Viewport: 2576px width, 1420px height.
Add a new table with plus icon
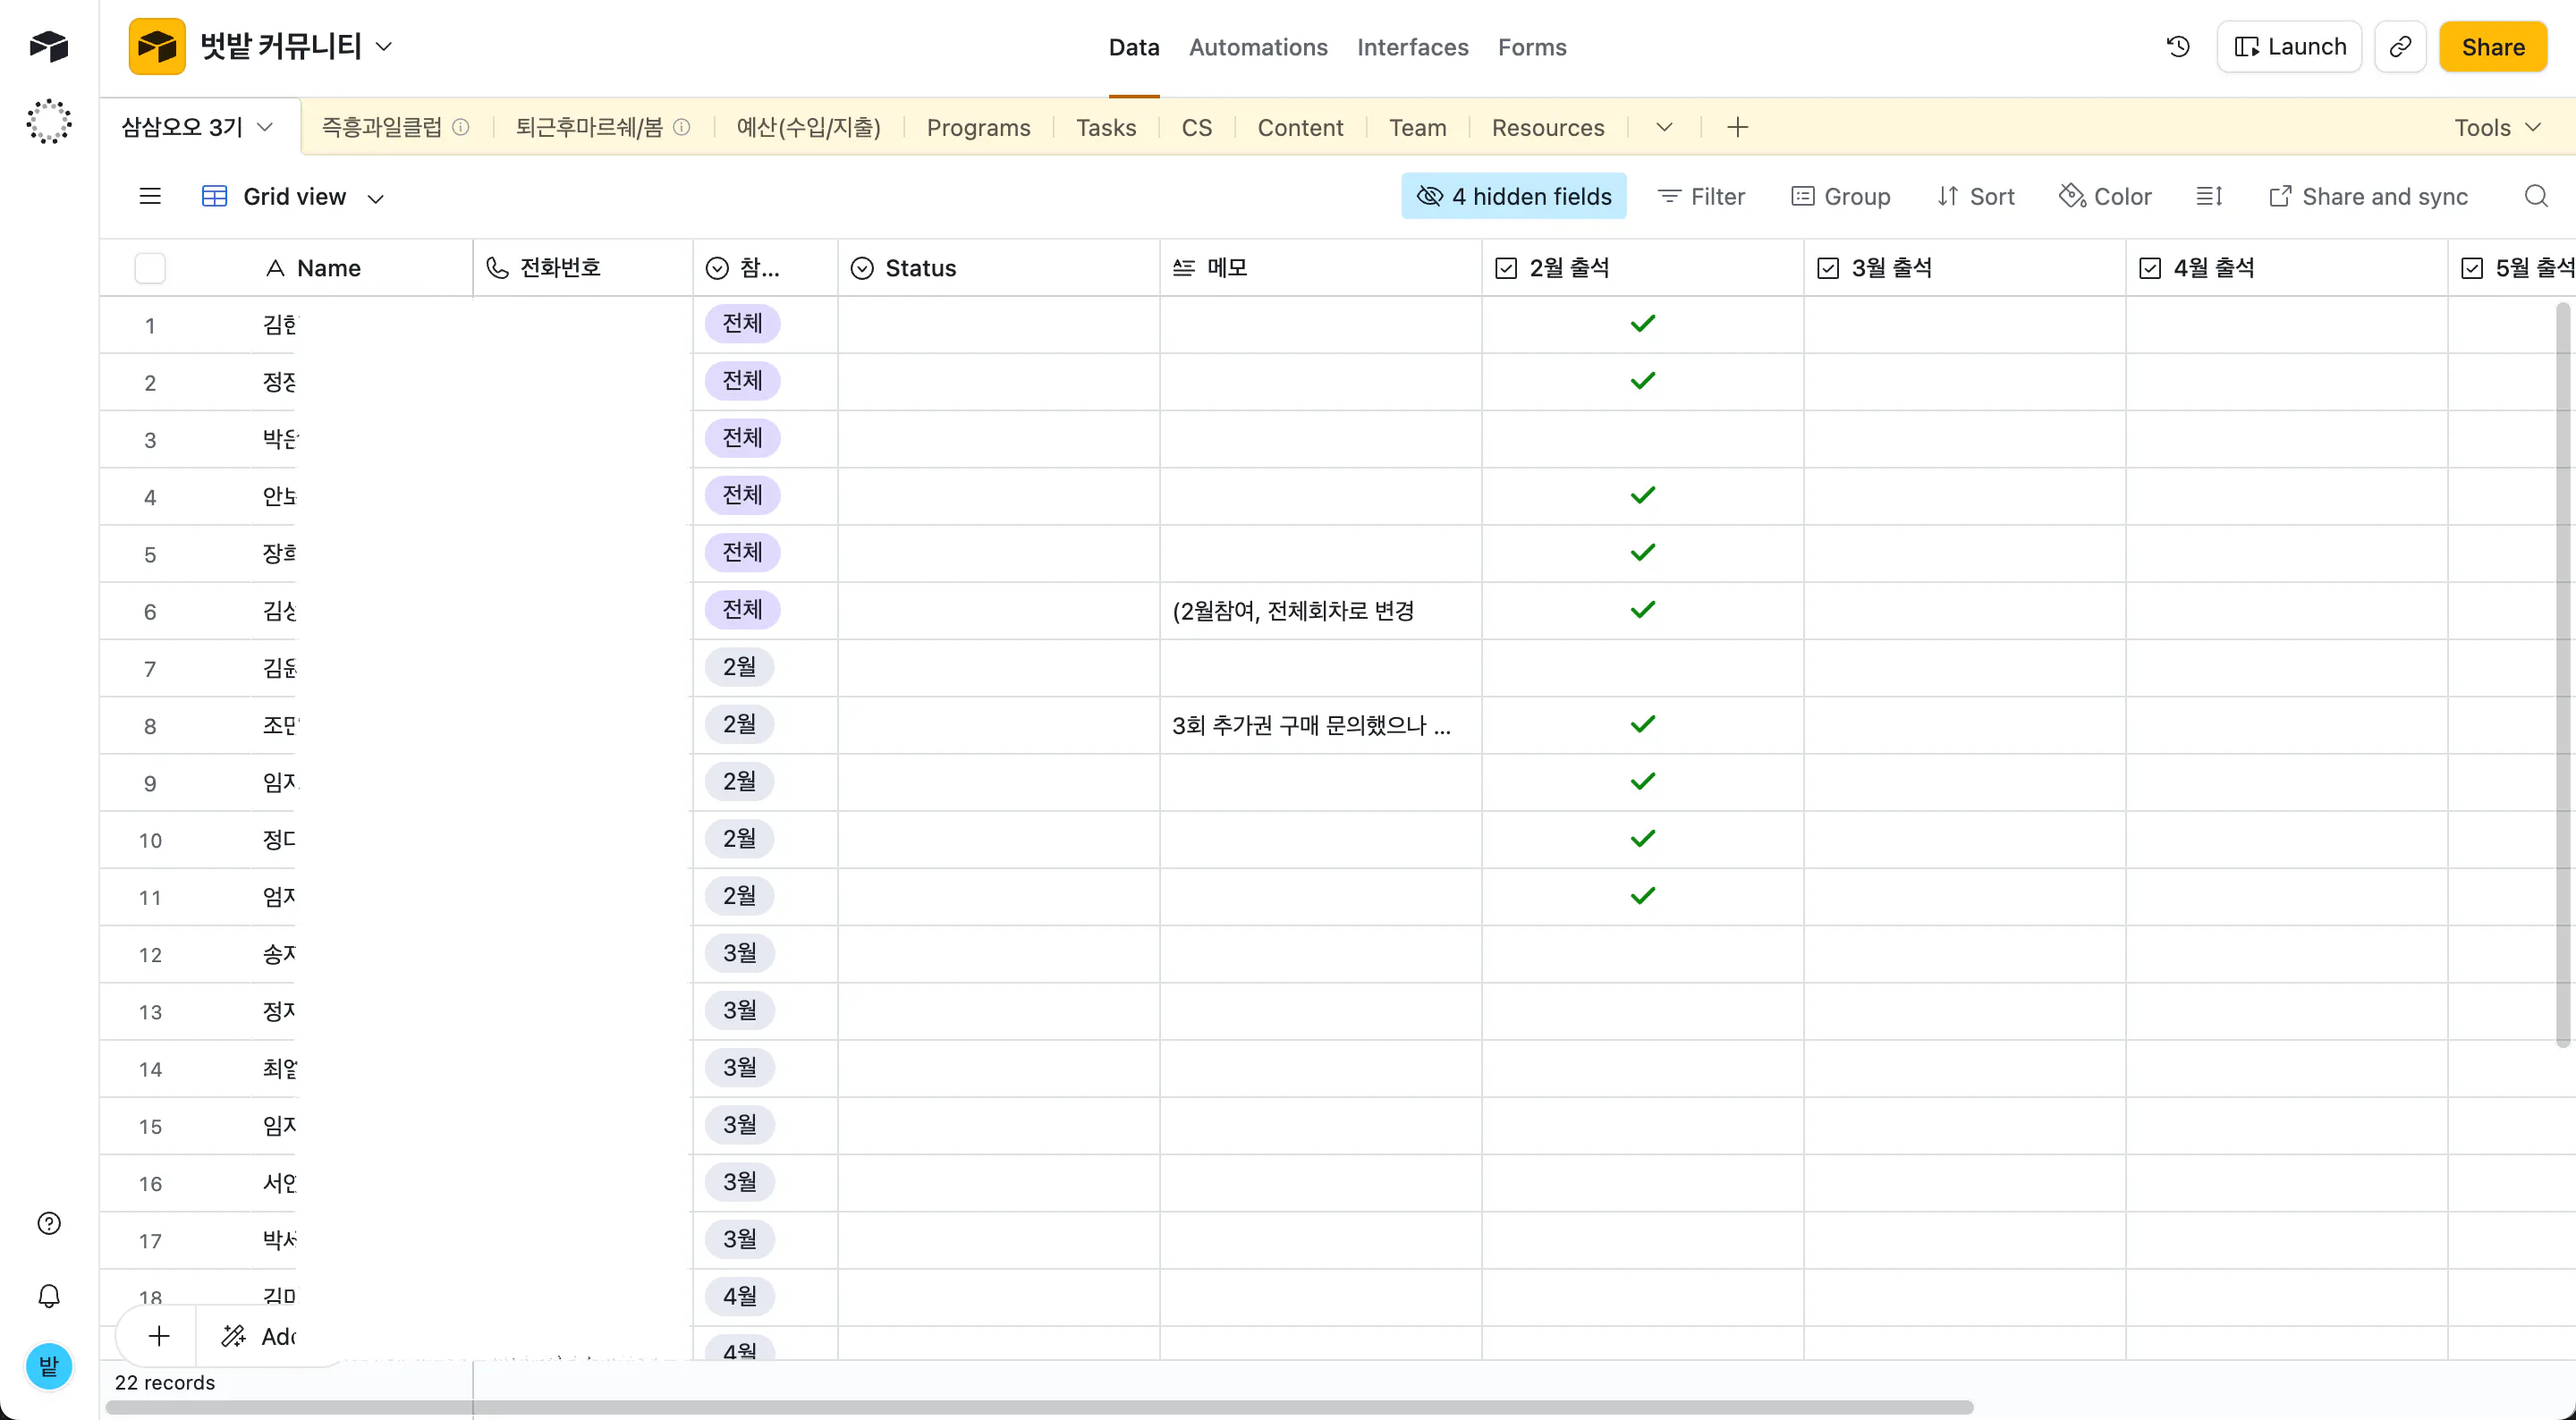click(x=1737, y=127)
